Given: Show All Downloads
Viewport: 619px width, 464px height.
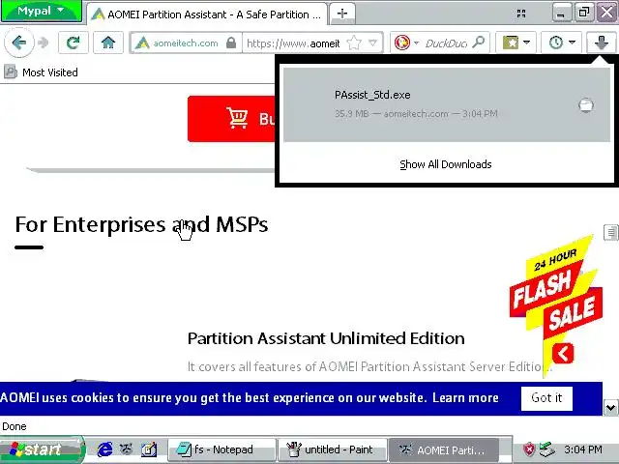Looking at the screenshot, I should pyautogui.click(x=445, y=164).
